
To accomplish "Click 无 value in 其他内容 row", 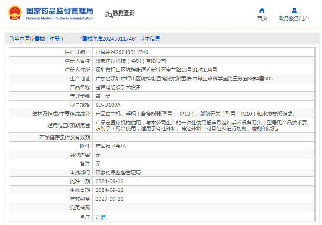I will pos(98,155).
